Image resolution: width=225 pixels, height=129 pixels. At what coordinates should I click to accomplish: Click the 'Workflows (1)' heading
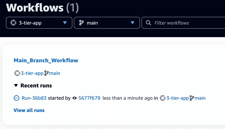(42, 8)
